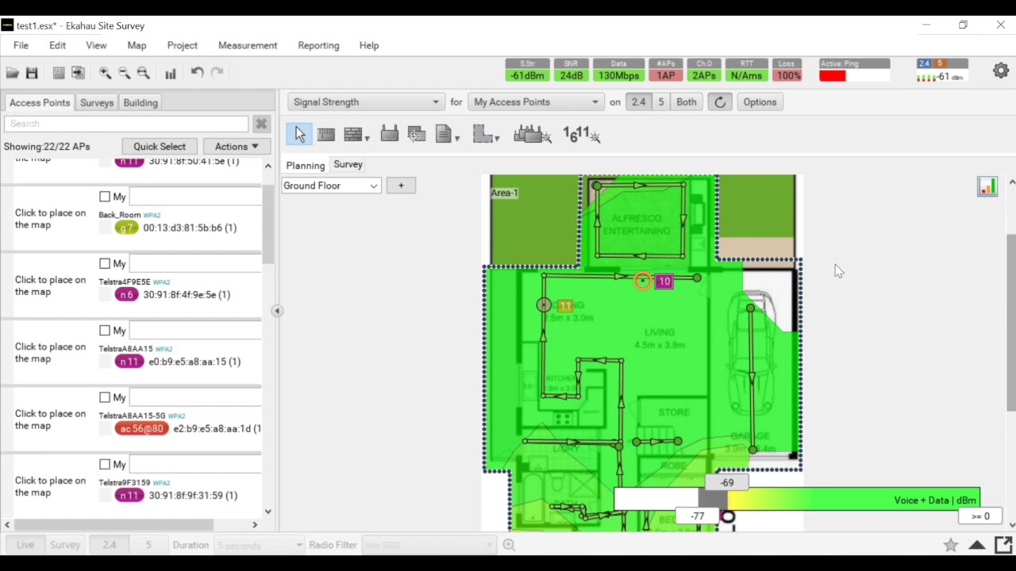
Task: Open the Measurement menu
Action: click(248, 45)
